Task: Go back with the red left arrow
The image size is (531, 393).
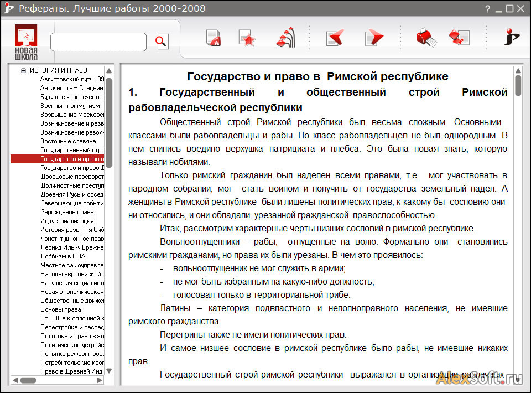Action: point(335,37)
